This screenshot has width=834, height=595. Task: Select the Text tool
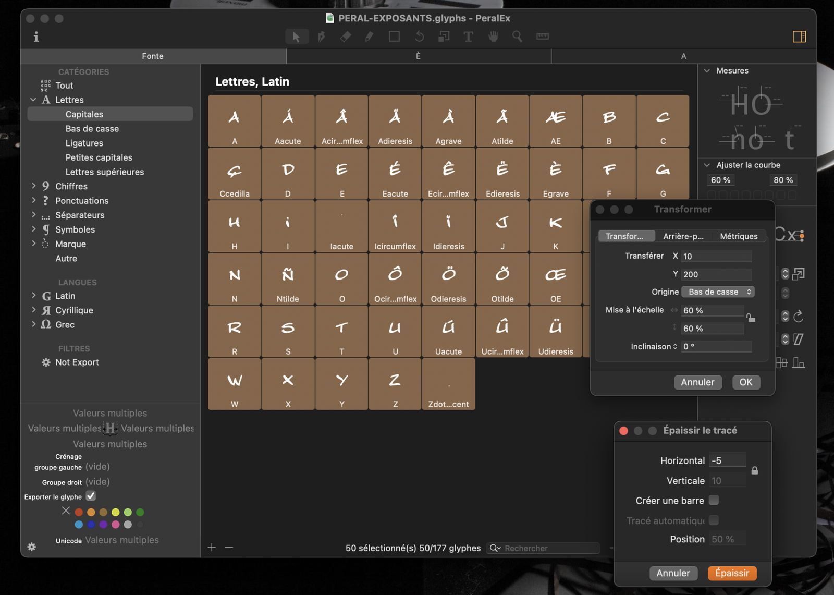[468, 37]
